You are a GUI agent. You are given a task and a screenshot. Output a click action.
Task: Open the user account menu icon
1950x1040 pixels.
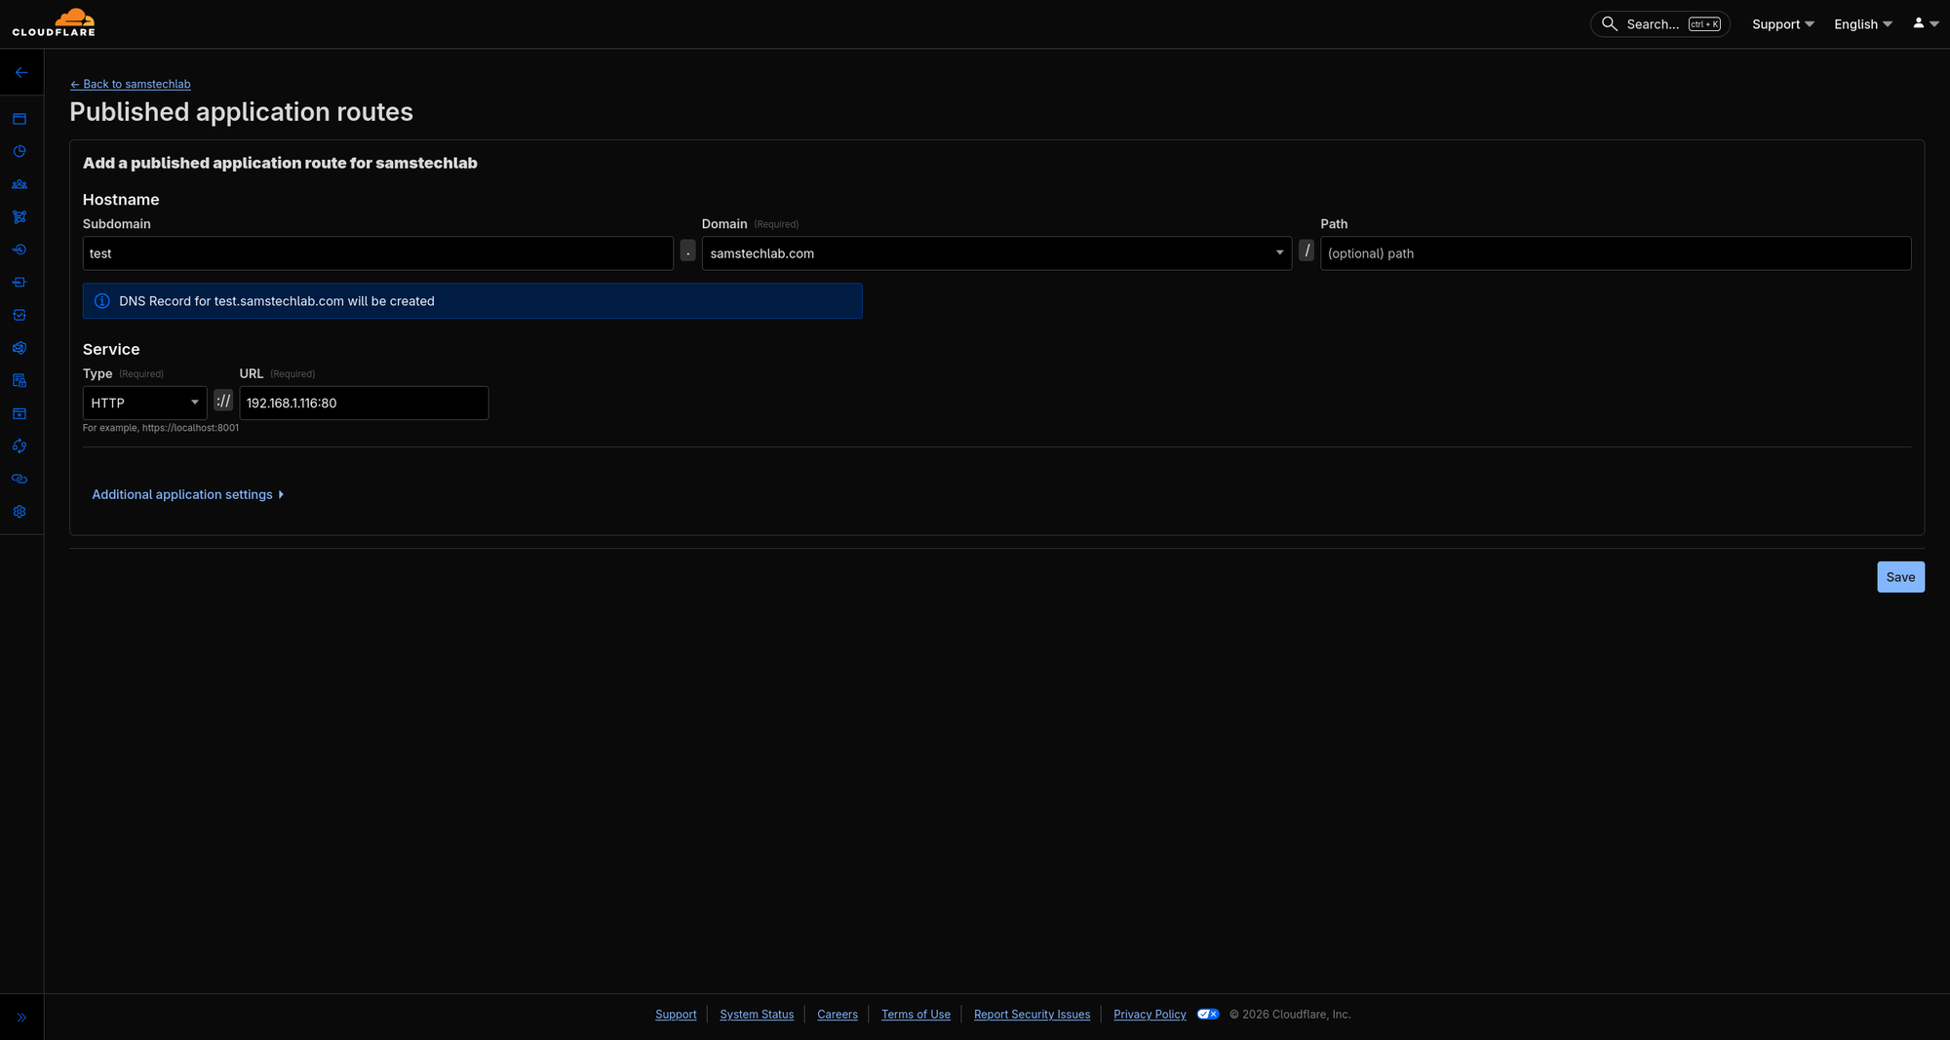point(1925,23)
